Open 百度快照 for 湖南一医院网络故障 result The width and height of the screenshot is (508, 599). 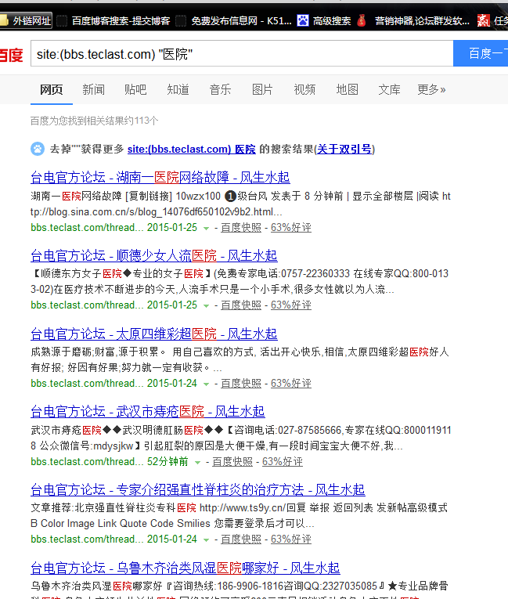pyautogui.click(x=241, y=228)
